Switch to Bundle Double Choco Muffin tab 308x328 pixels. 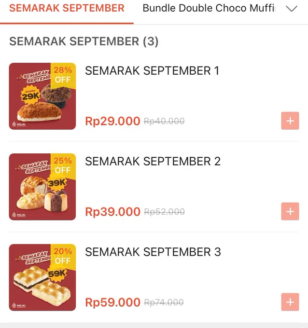(x=209, y=8)
